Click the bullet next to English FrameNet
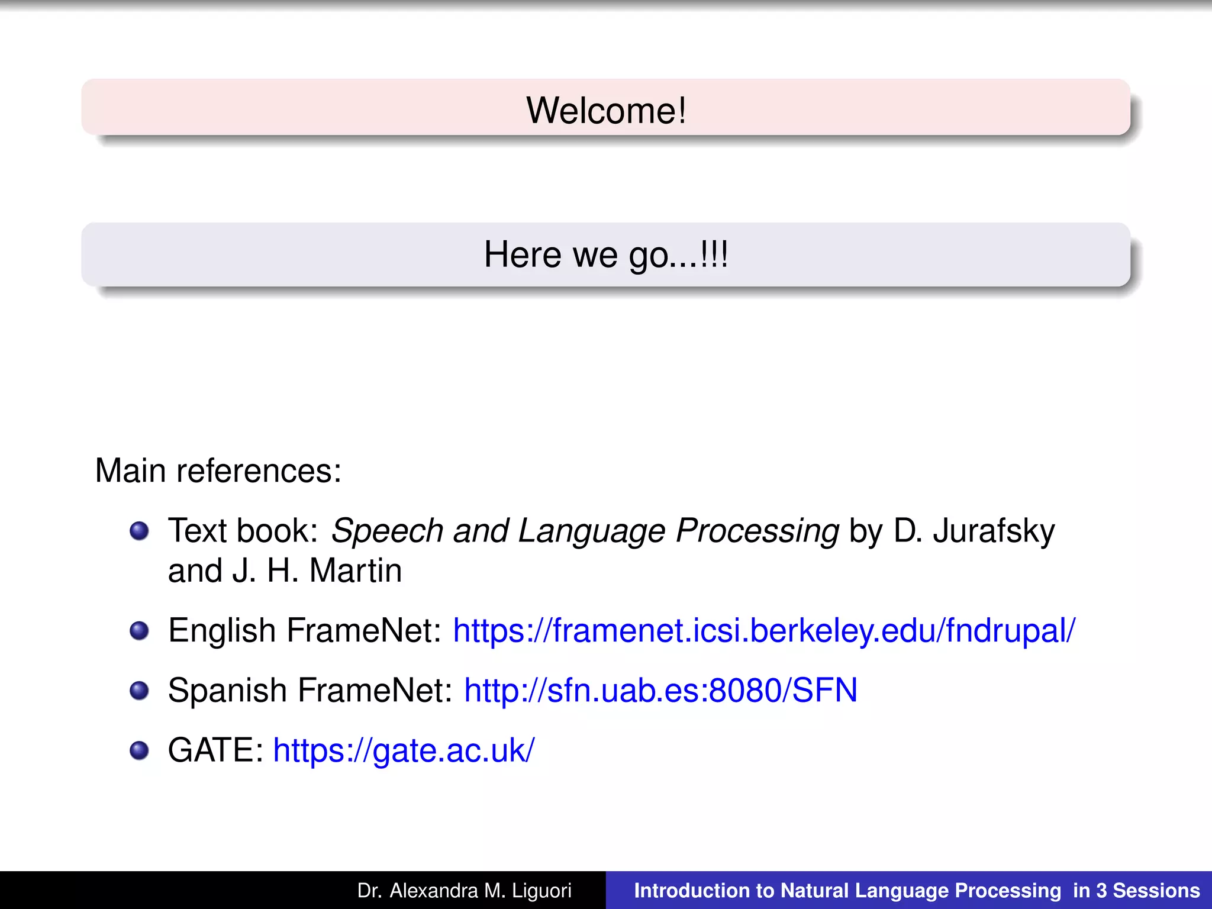The width and height of the screenshot is (1212, 909). (139, 631)
